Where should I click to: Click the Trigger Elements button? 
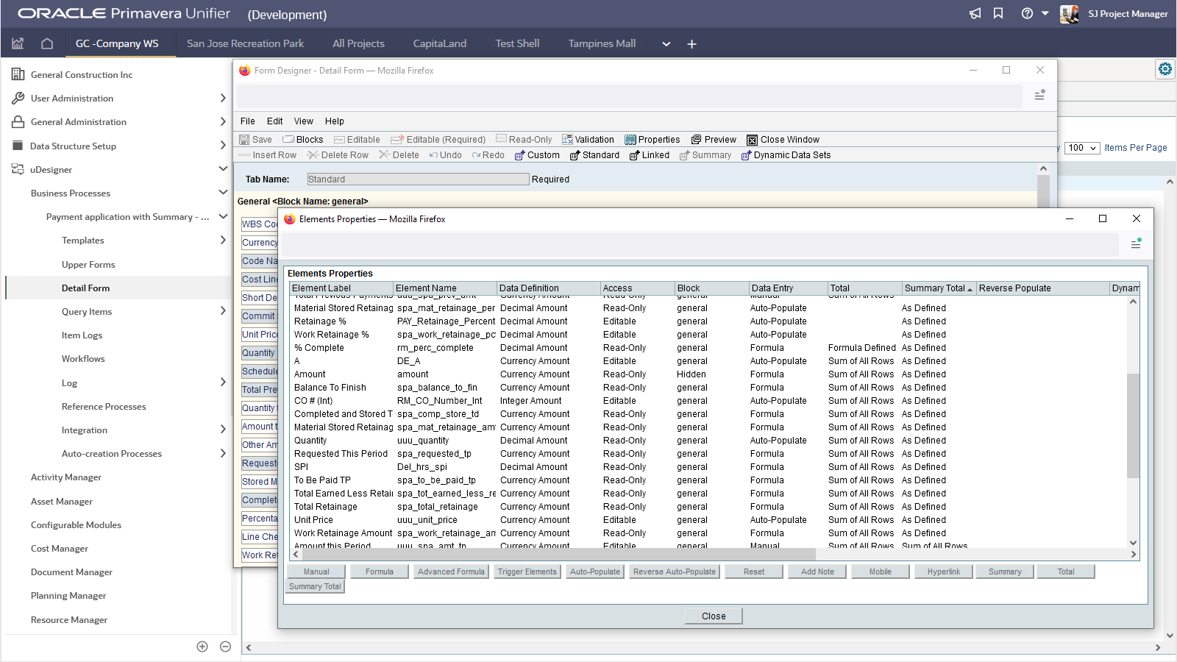pyautogui.click(x=527, y=572)
